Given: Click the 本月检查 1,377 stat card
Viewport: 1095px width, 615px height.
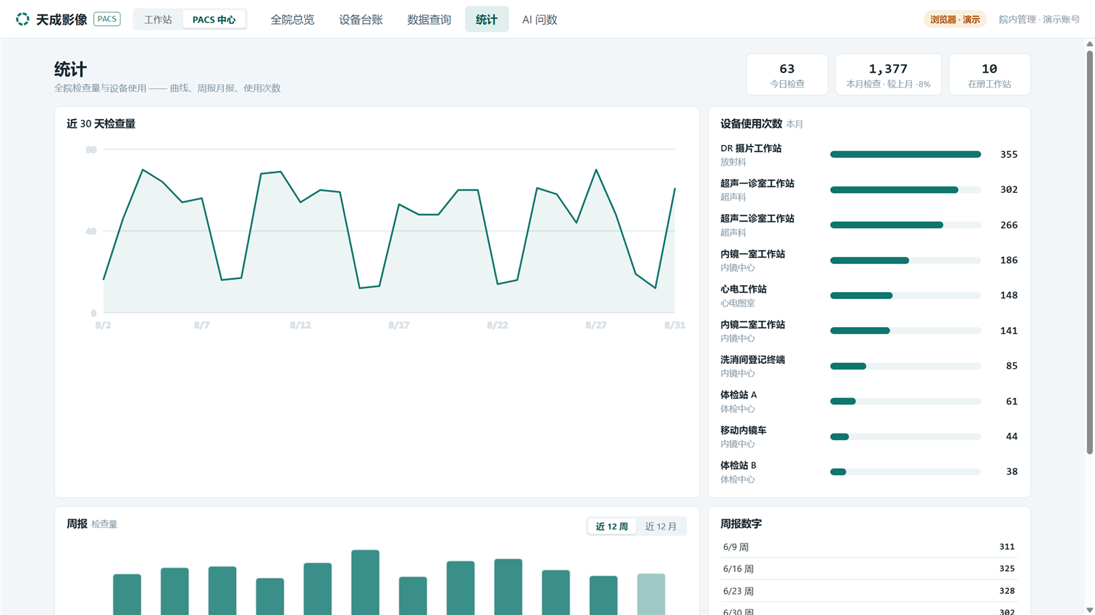Looking at the screenshot, I should click(x=888, y=75).
